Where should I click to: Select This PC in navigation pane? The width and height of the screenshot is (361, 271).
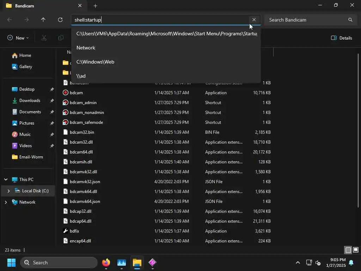click(26, 180)
